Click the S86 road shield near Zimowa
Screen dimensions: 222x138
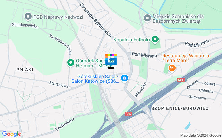click(181, 80)
